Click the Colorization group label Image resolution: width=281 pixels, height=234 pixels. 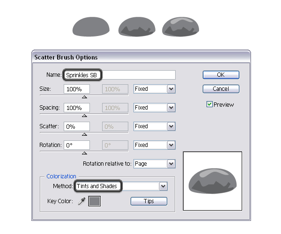point(61,176)
